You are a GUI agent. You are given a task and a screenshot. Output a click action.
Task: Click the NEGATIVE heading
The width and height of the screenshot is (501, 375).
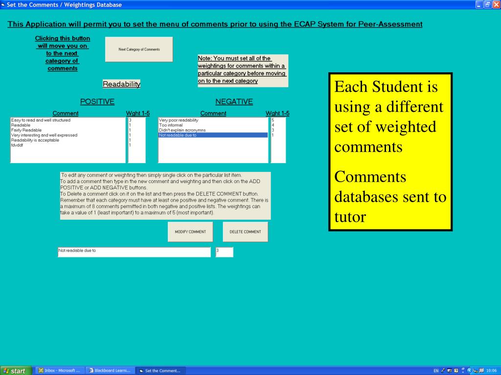pyautogui.click(x=234, y=102)
